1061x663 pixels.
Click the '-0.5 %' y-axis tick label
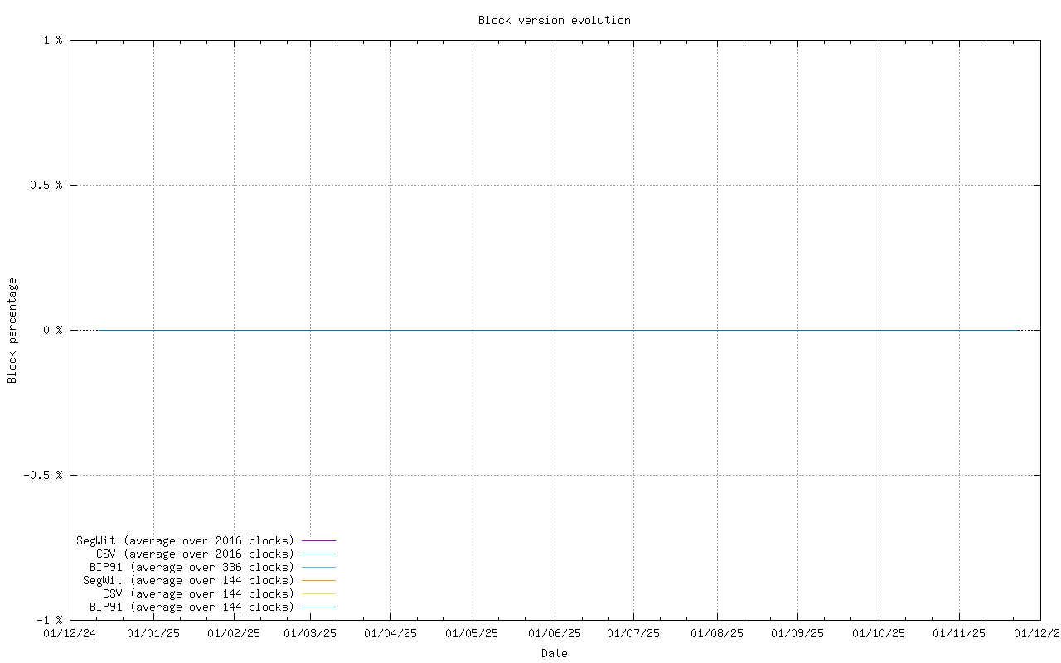point(43,475)
